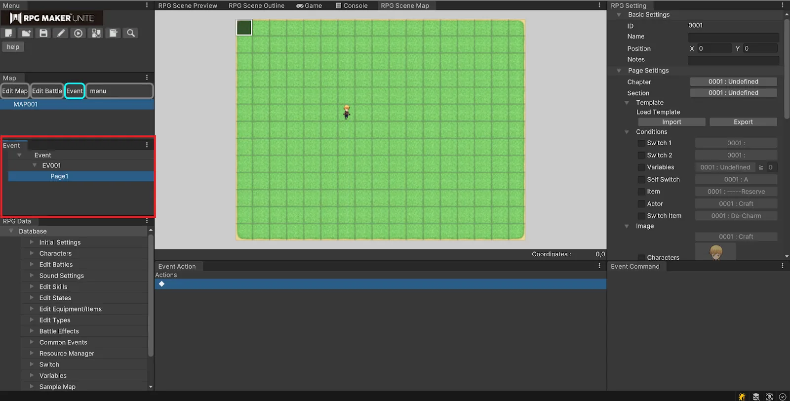Click the new project icon in toolbar
790x401 pixels.
pyautogui.click(x=8, y=33)
